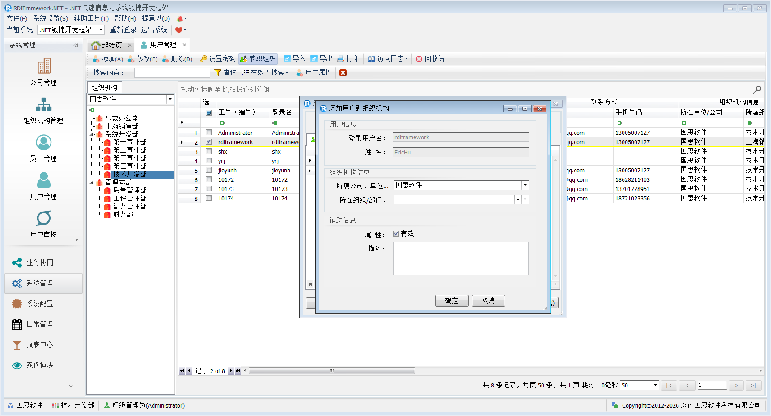Click the 员工管理 sidebar icon
Viewport: 771px width, 416px height.
tap(44, 143)
